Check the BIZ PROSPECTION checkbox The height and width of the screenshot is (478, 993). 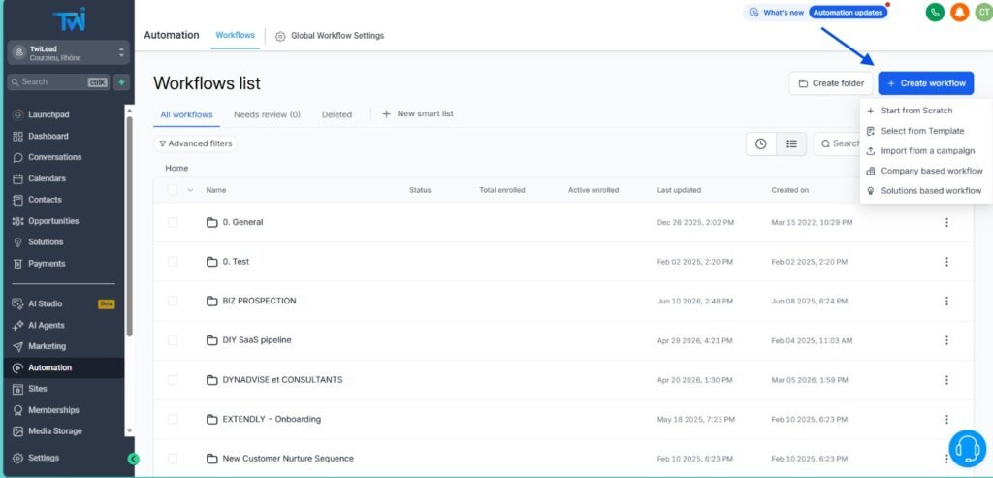coord(173,301)
